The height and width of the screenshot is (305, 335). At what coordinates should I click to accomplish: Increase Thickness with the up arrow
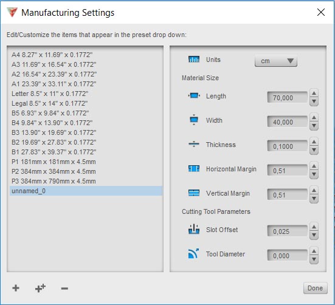pyautogui.click(x=314, y=142)
